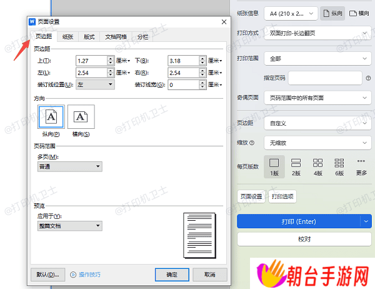Image resolution: width=375 pixels, height=289 pixels.
Task: Click the play icon beside 操作技巧
Action: [x=73, y=275]
